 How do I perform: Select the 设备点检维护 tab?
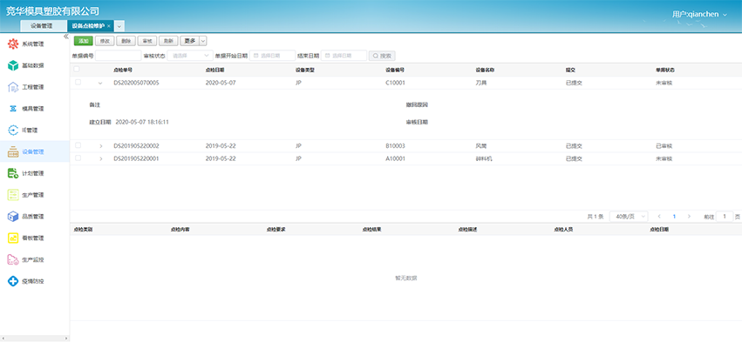click(x=88, y=26)
